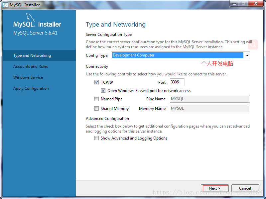This screenshot has height=199, width=266.
Task: Click the magnifier overlay icon at top right
Action: pyautogui.click(x=253, y=45)
